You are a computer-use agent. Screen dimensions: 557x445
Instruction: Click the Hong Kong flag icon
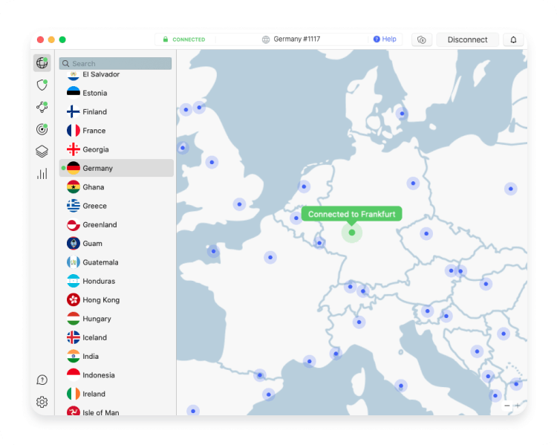coord(74,300)
